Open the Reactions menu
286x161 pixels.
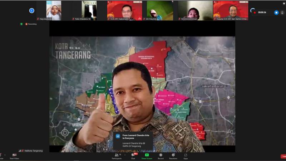click(x=173, y=156)
